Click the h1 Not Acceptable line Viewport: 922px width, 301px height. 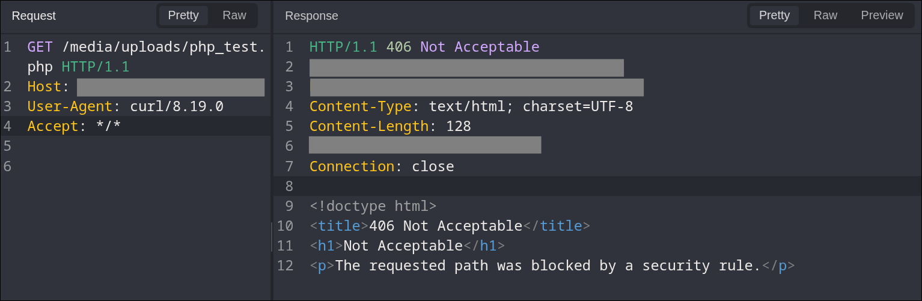tap(408, 246)
